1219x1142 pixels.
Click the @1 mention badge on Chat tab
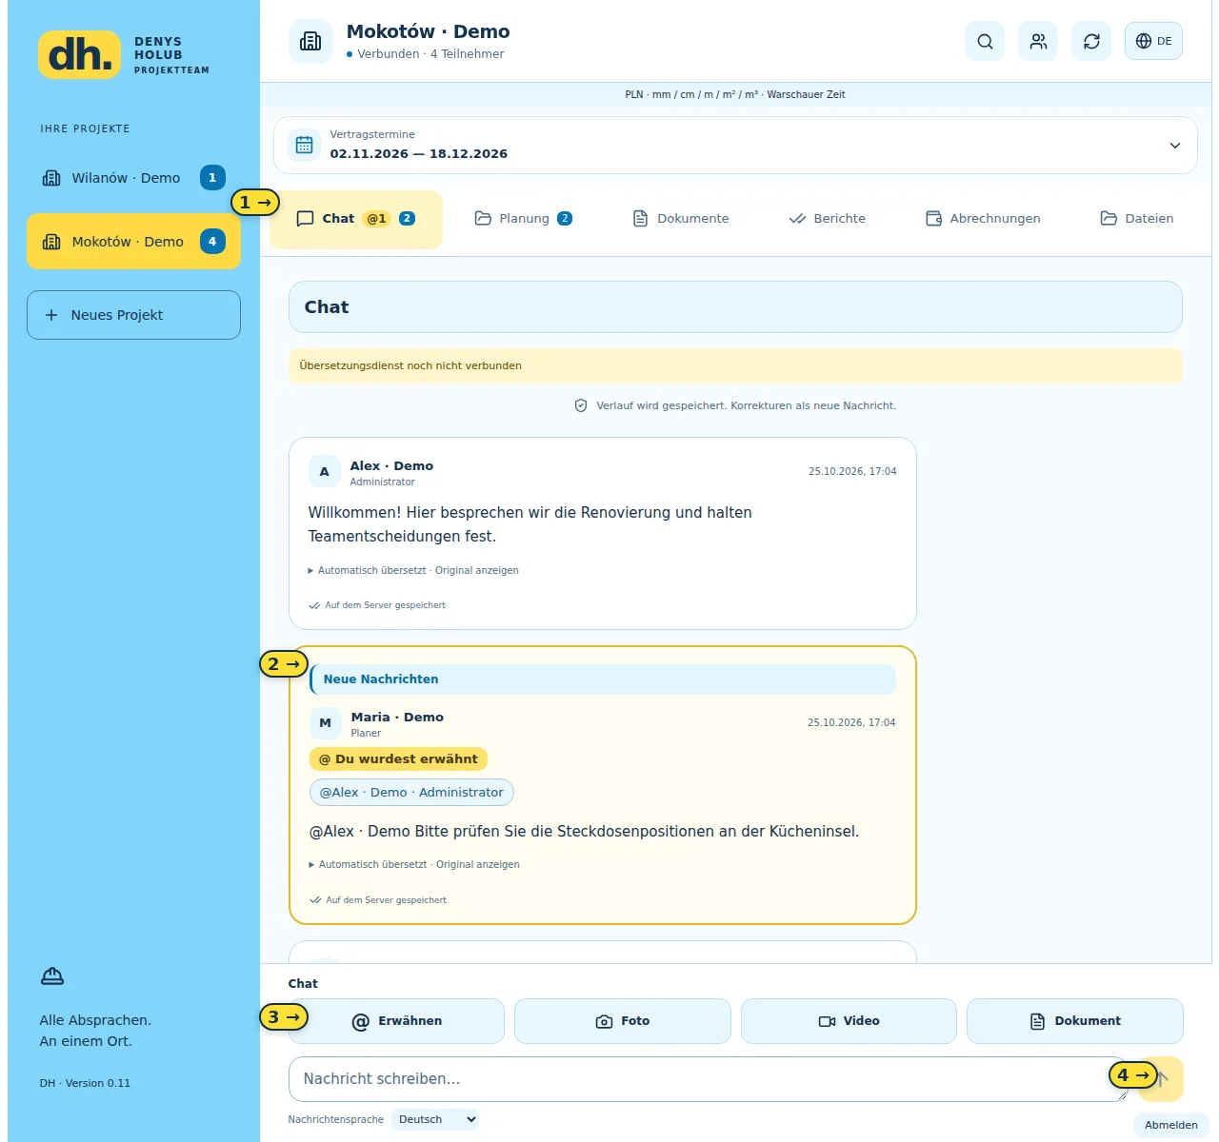coord(377,219)
